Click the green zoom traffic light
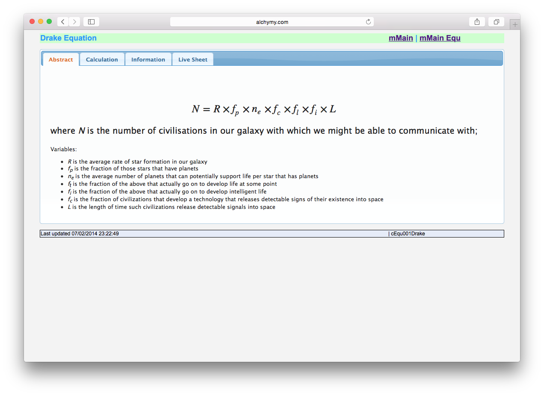 point(49,21)
